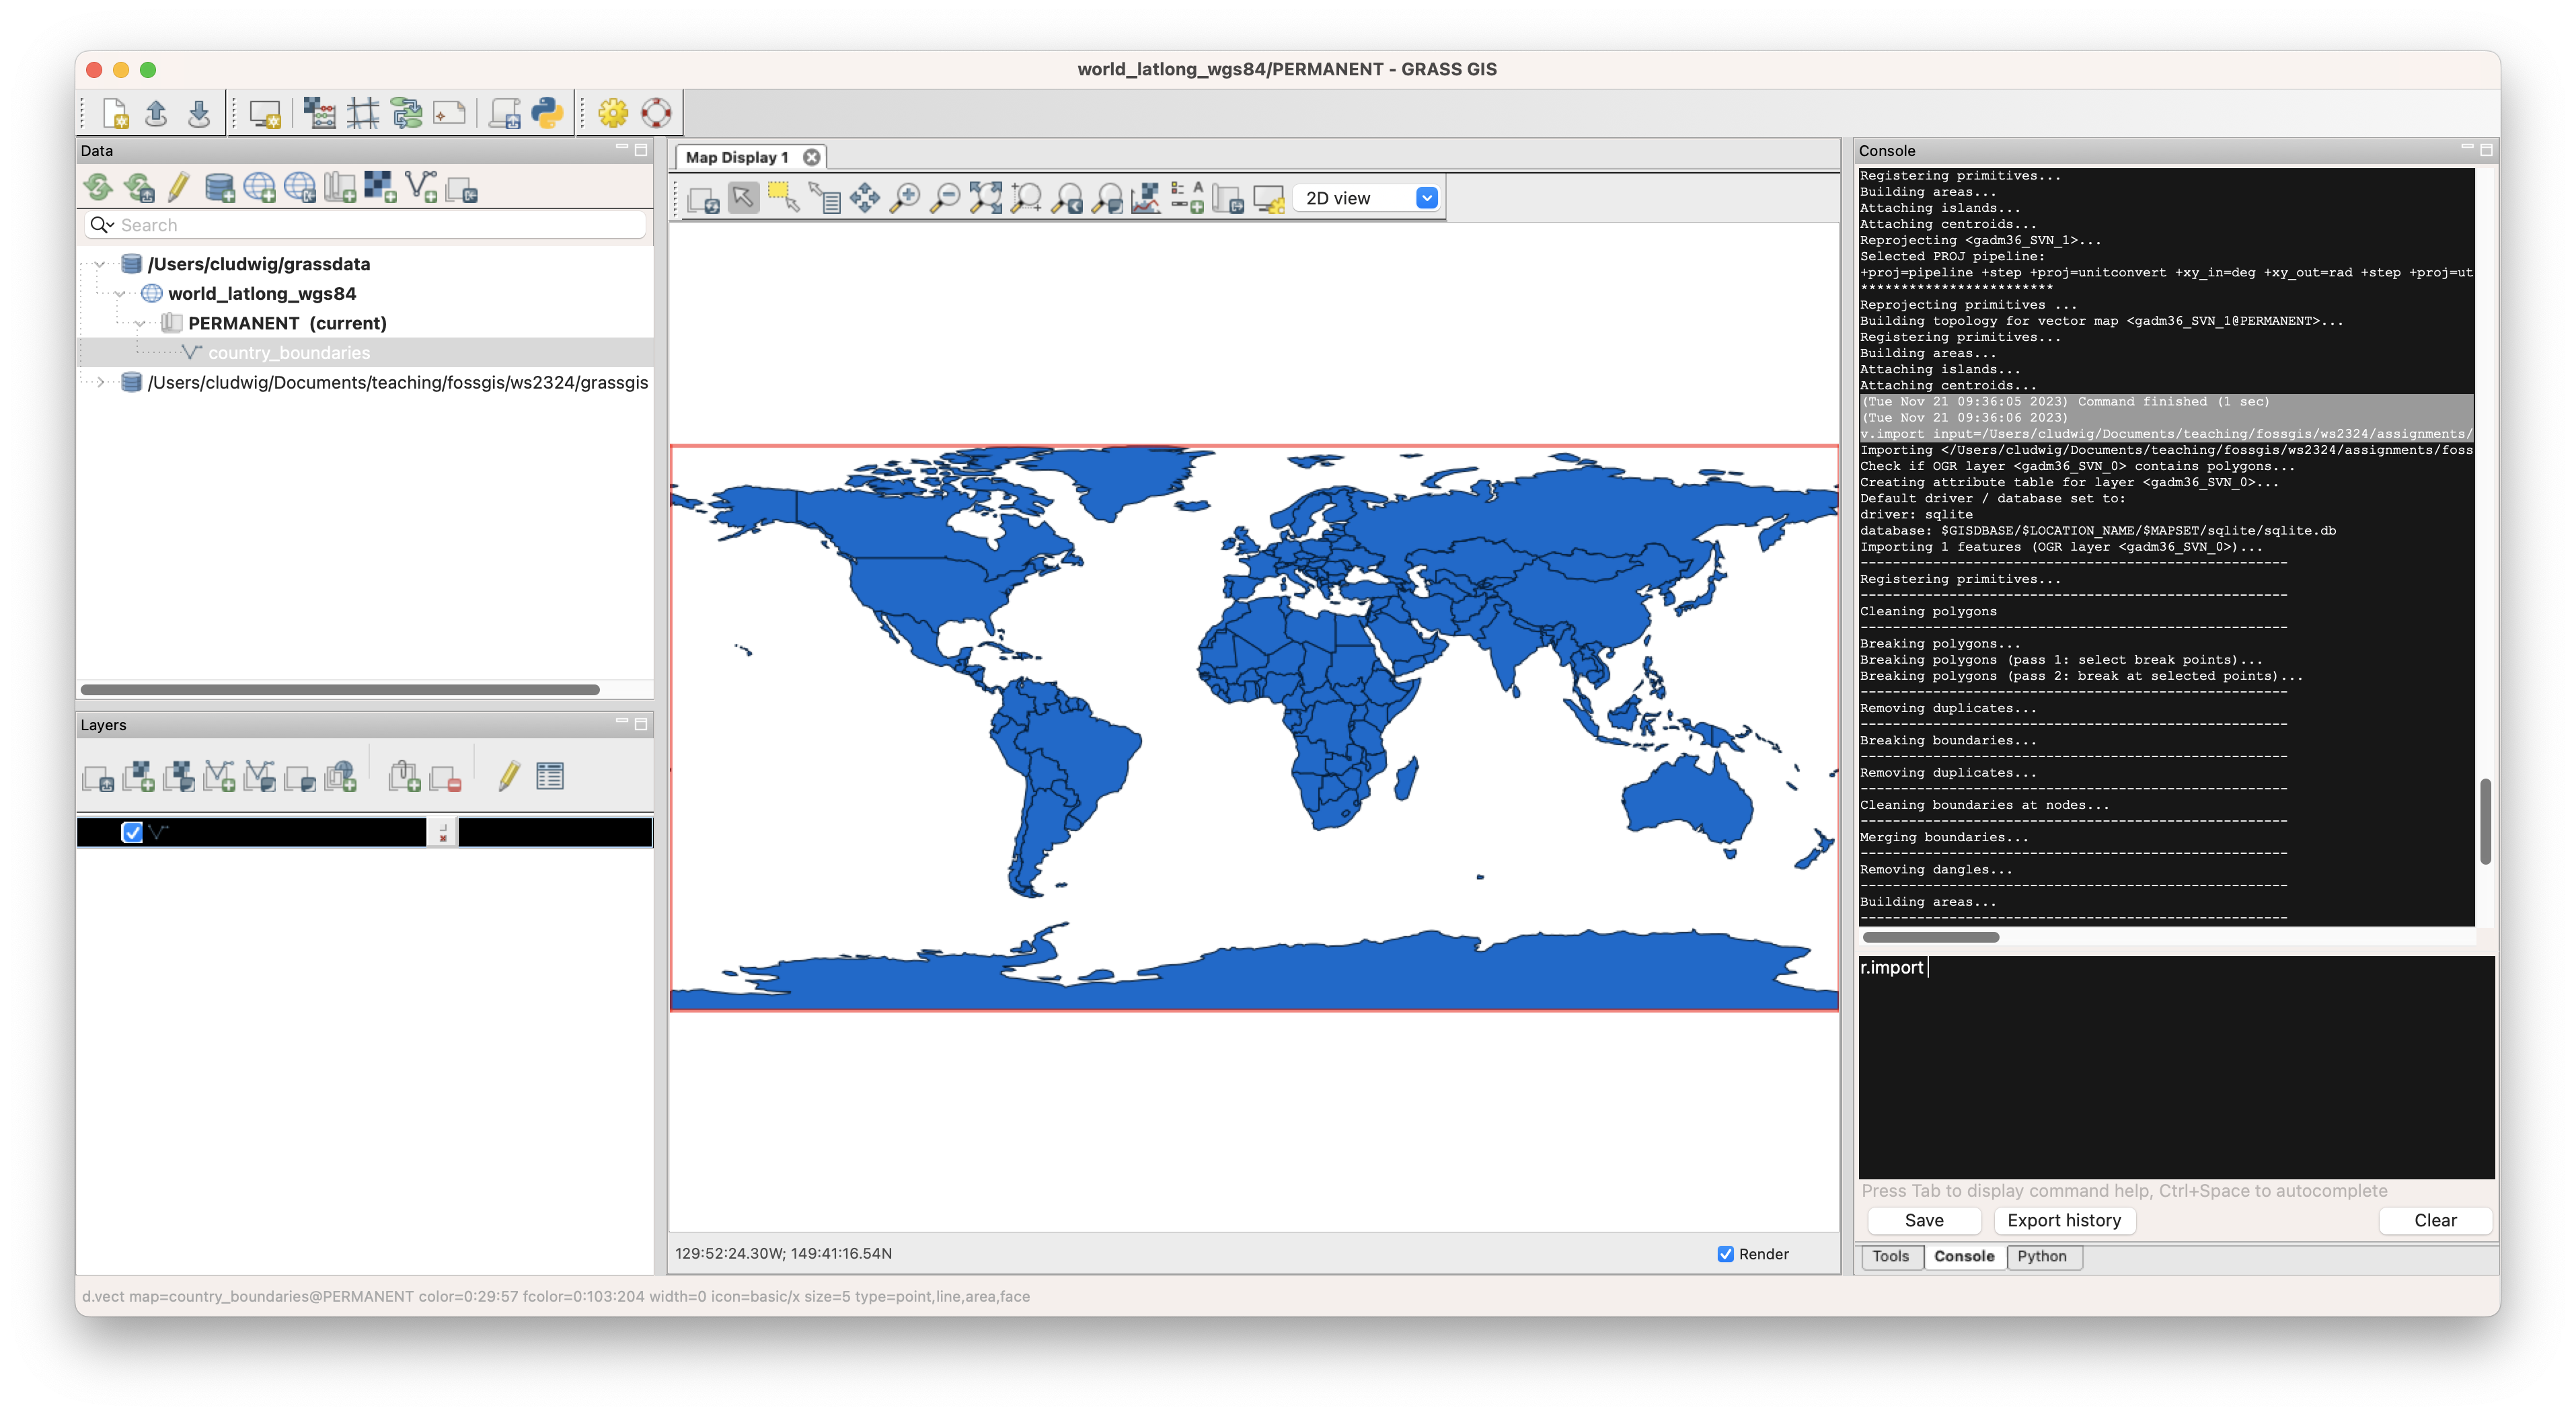2576x1416 pixels.
Task: Add a map element like legend
Action: tap(1187, 198)
